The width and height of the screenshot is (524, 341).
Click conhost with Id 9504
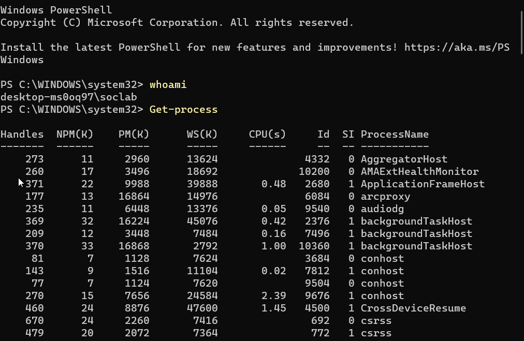click(x=382, y=283)
